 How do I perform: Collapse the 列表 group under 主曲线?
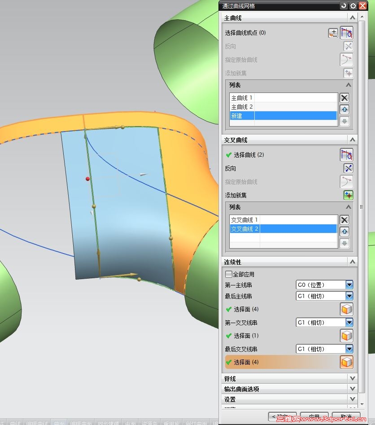349,85
